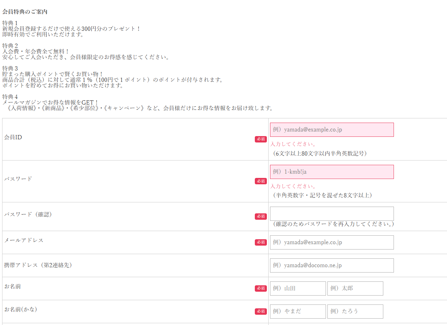Click the 入力してください error under パスワード
447x325 pixels.
pos(293,186)
